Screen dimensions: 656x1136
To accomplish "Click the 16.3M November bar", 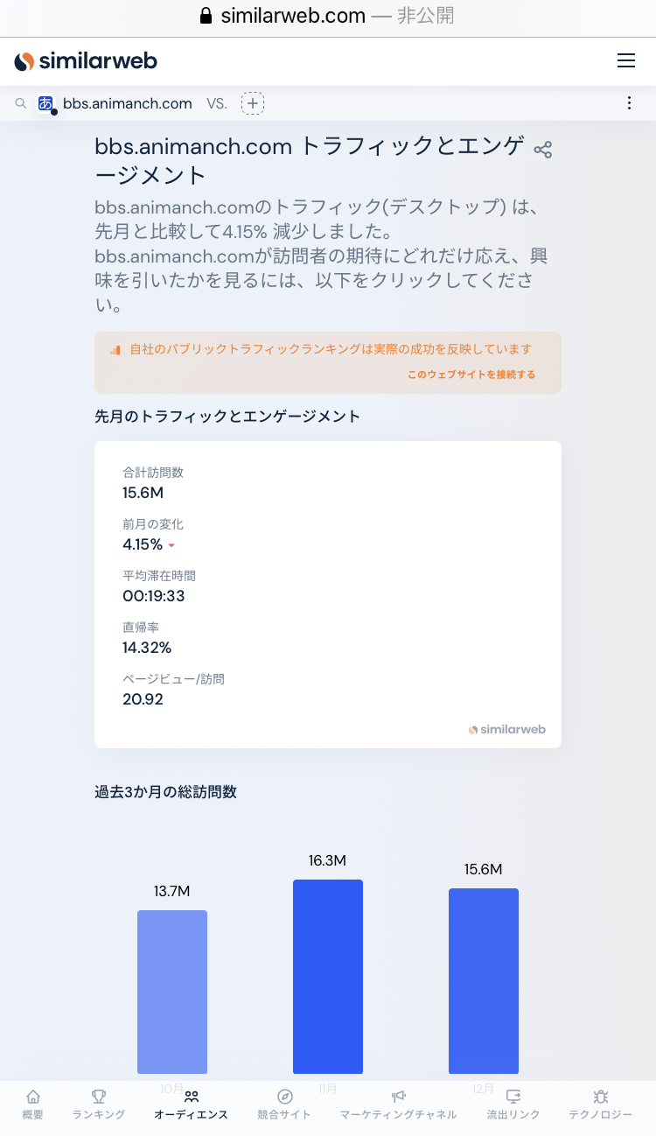I will click(328, 976).
